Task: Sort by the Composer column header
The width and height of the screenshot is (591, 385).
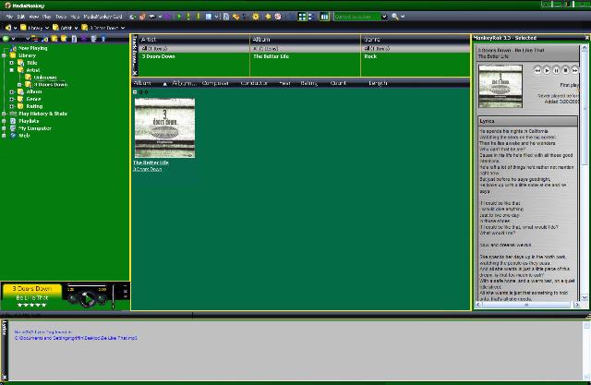Action: (x=215, y=83)
